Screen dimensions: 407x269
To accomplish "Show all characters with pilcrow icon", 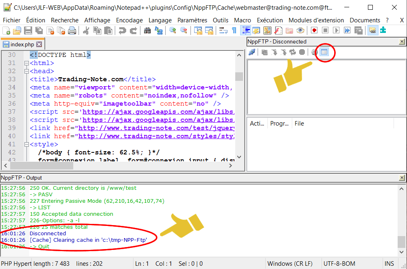I will [x=234, y=30].
